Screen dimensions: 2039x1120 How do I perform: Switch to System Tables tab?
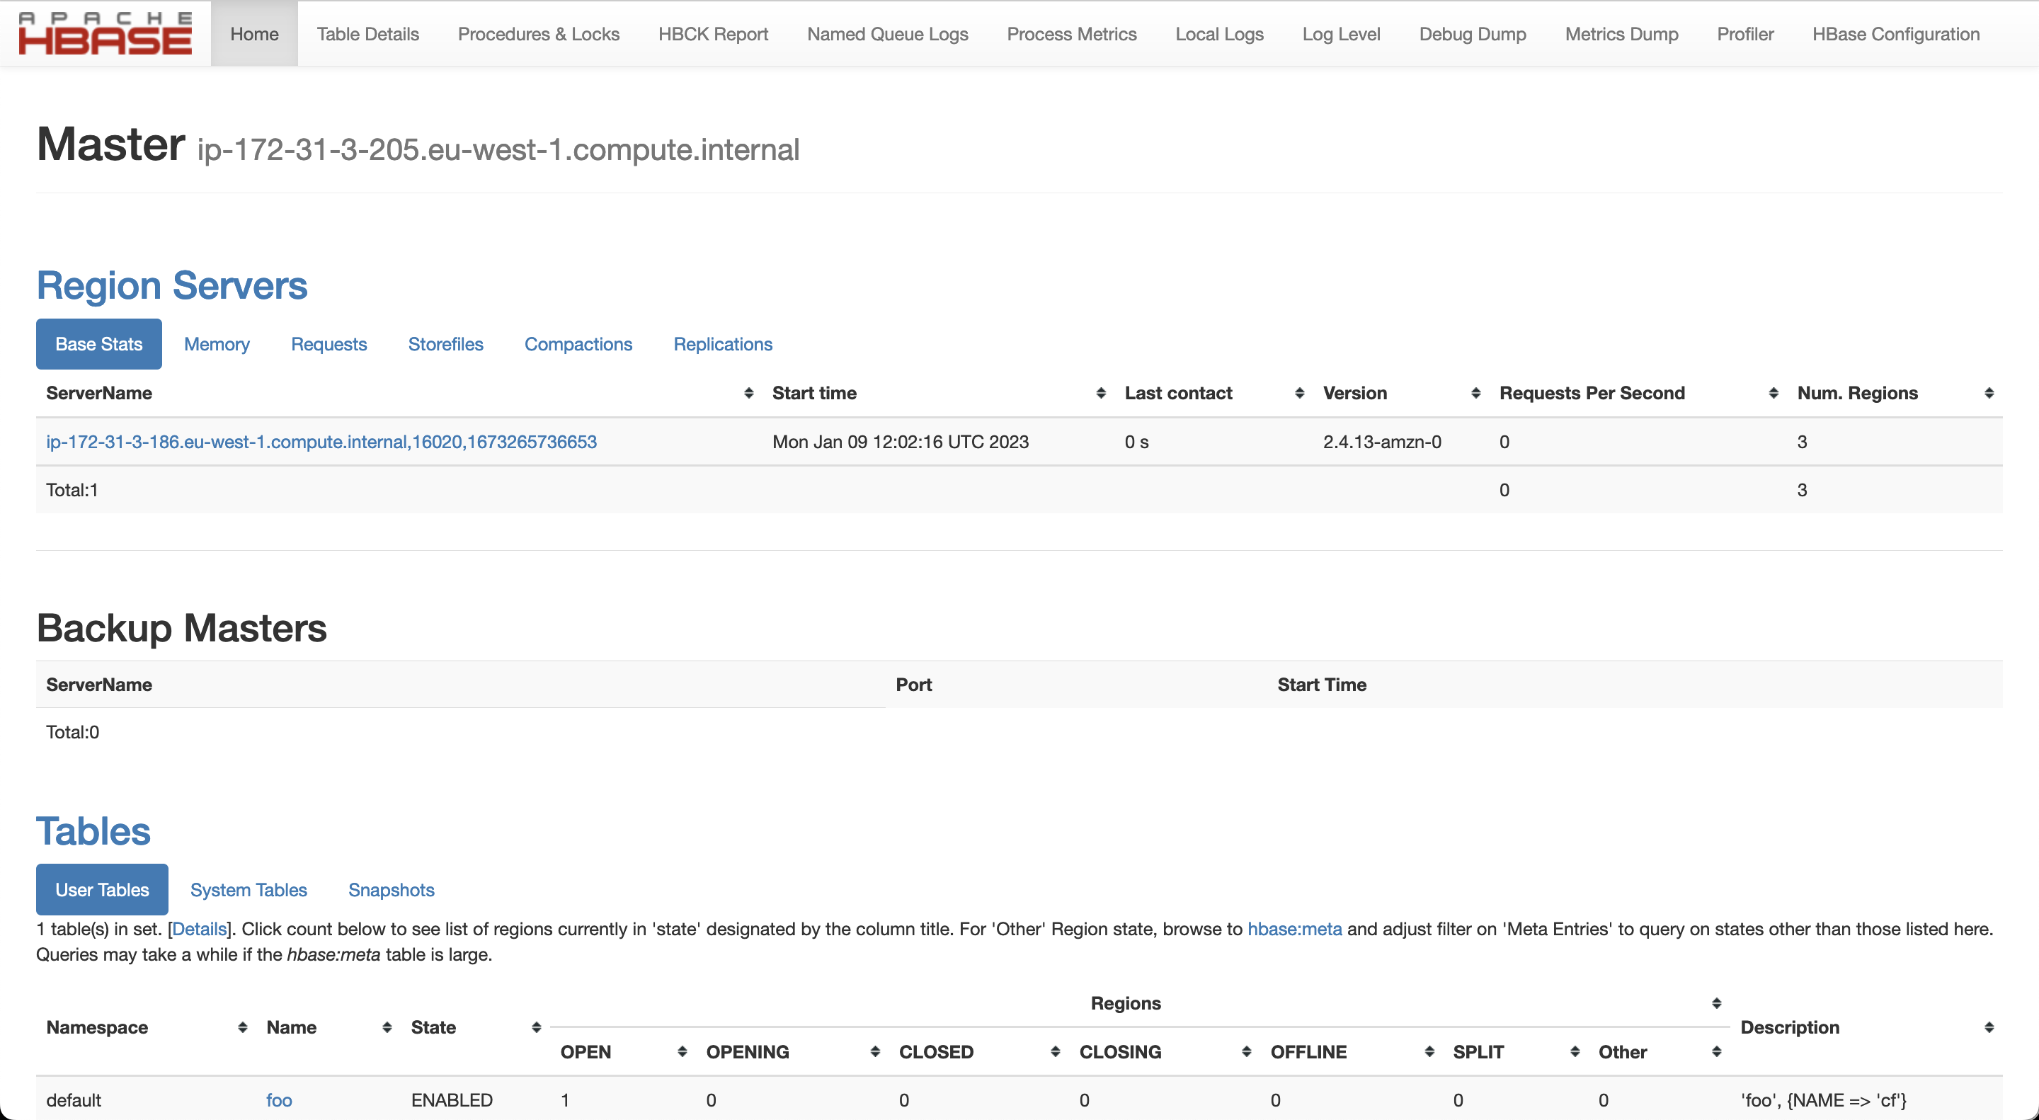point(249,890)
